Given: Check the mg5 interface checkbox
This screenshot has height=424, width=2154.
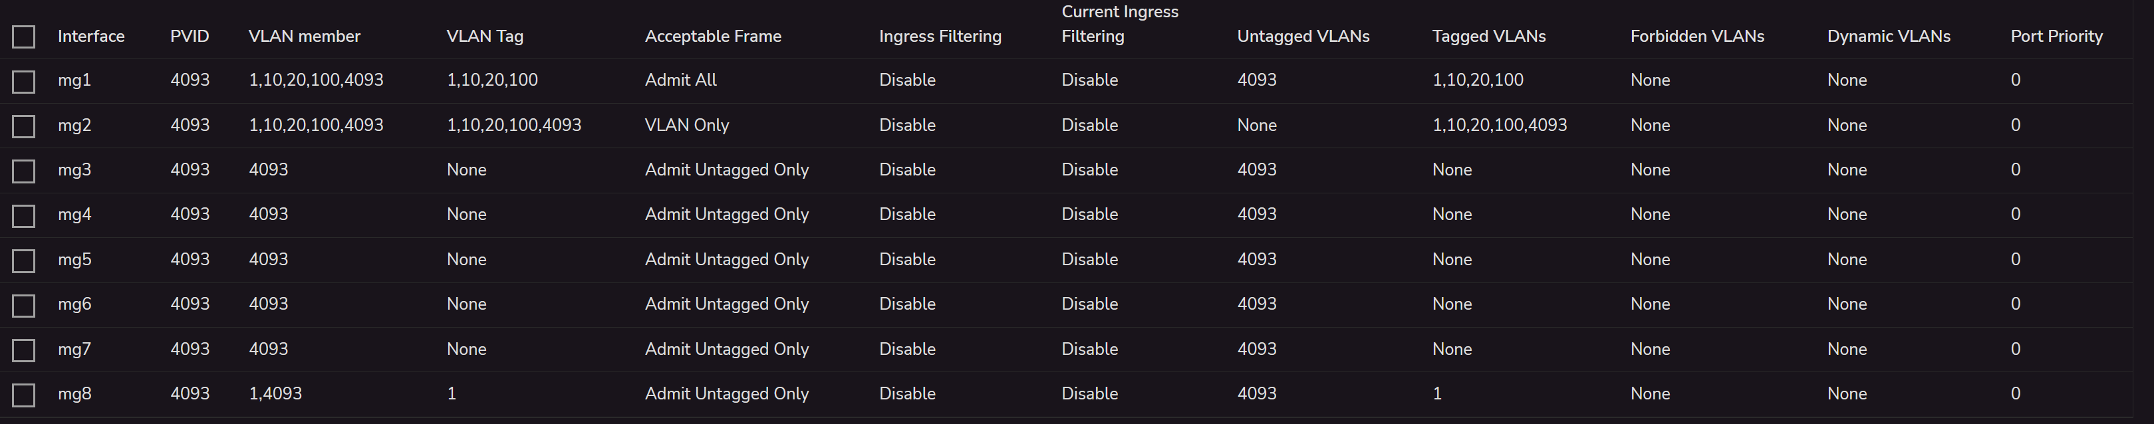Looking at the screenshot, I should (23, 261).
